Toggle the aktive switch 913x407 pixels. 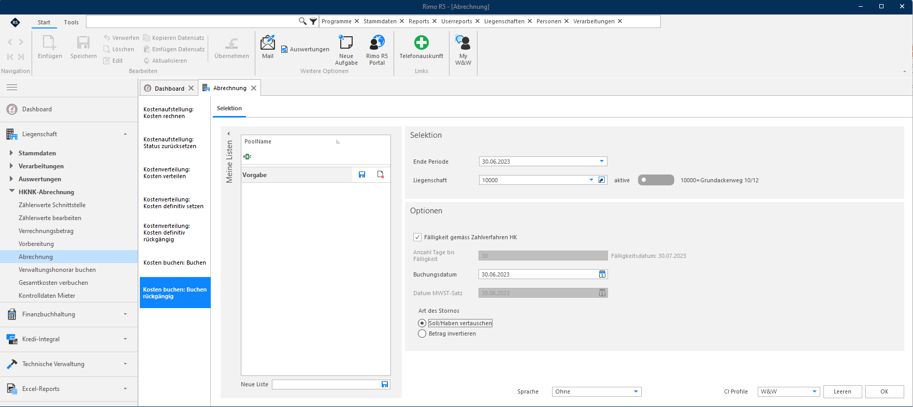(x=656, y=180)
